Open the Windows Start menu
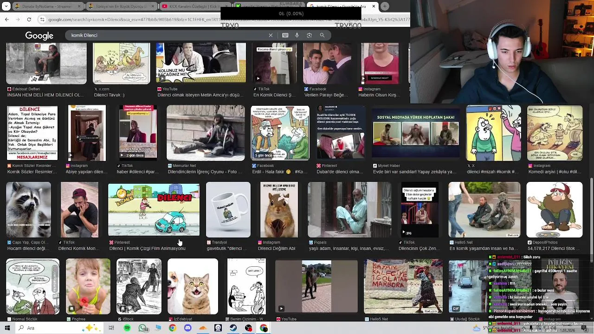The image size is (594, 334). tap(7, 328)
